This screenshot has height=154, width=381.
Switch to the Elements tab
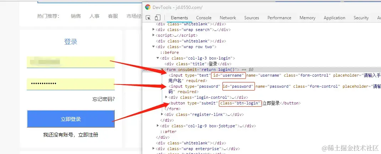(x=179, y=18)
